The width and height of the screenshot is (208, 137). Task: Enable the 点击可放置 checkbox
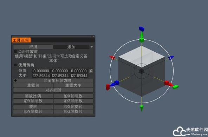(15, 51)
